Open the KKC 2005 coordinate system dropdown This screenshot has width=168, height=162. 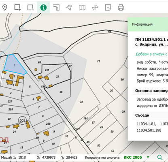[136, 157]
